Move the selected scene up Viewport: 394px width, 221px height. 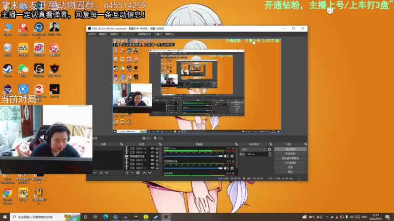coord(101,173)
